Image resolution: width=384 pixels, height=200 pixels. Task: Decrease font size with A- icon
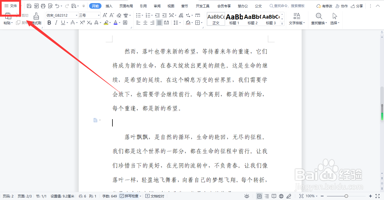(112, 15)
